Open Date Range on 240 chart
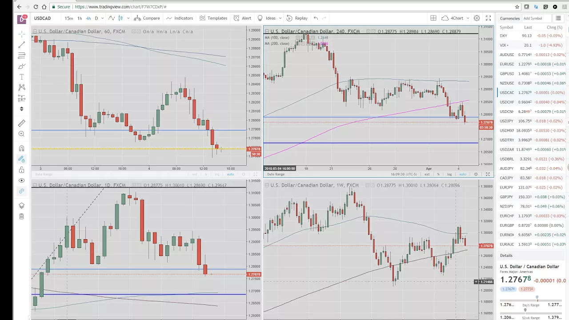Screen dimensions: 569x320 point(276,174)
